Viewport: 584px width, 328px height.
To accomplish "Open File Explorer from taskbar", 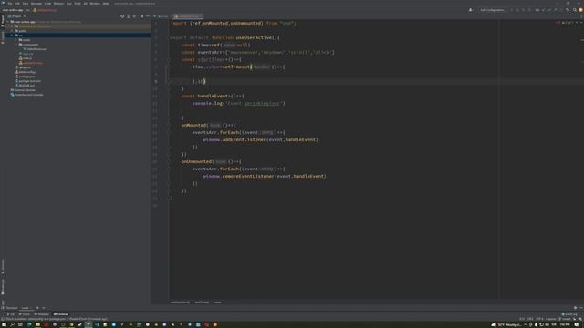I will click(x=37, y=324).
